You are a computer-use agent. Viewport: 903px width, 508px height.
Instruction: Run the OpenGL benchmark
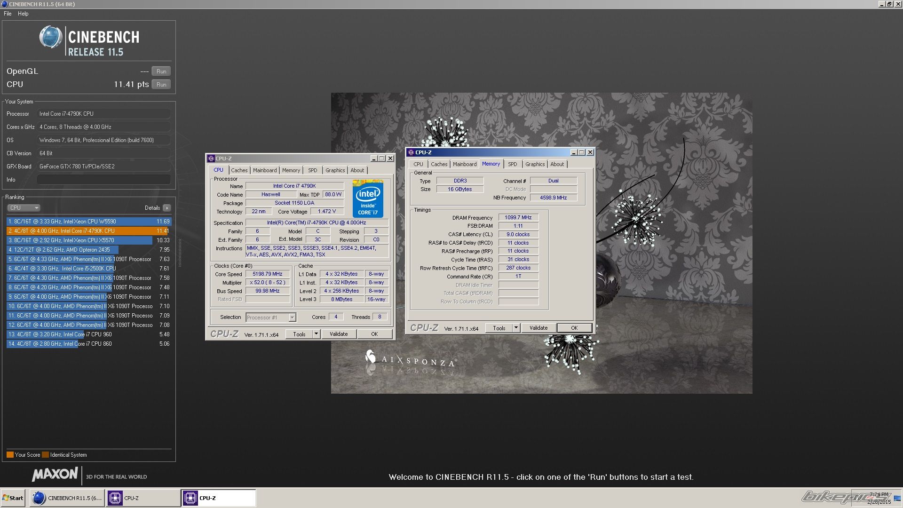[x=161, y=71]
